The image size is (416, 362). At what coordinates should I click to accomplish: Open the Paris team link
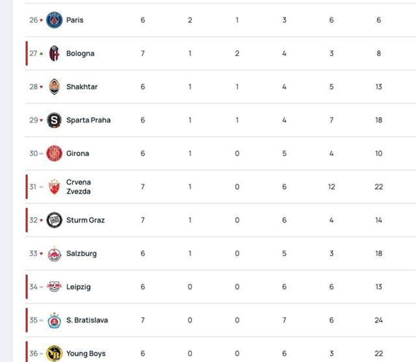point(75,20)
